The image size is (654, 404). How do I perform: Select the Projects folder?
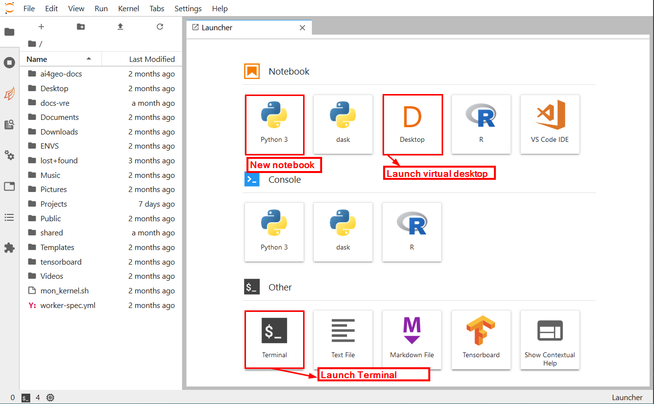pos(101,204)
